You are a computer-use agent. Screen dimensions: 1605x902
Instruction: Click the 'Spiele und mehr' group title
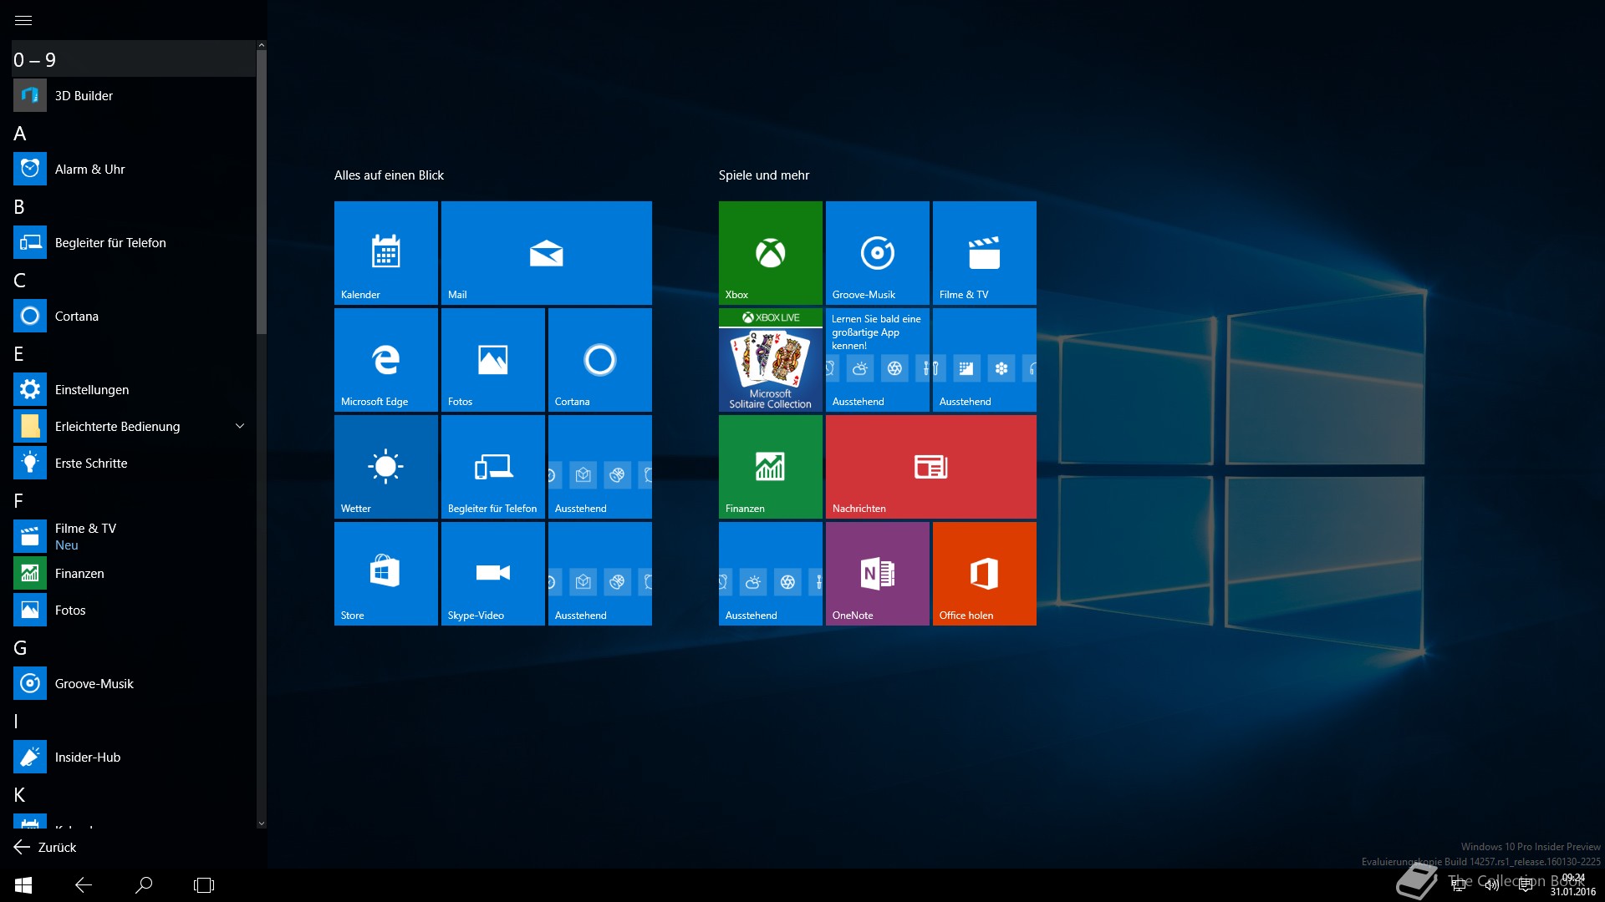pyautogui.click(x=764, y=175)
